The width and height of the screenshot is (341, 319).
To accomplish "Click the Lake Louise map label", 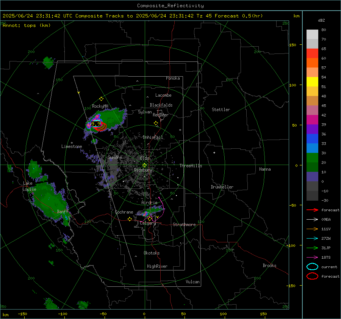I will point(29,186).
